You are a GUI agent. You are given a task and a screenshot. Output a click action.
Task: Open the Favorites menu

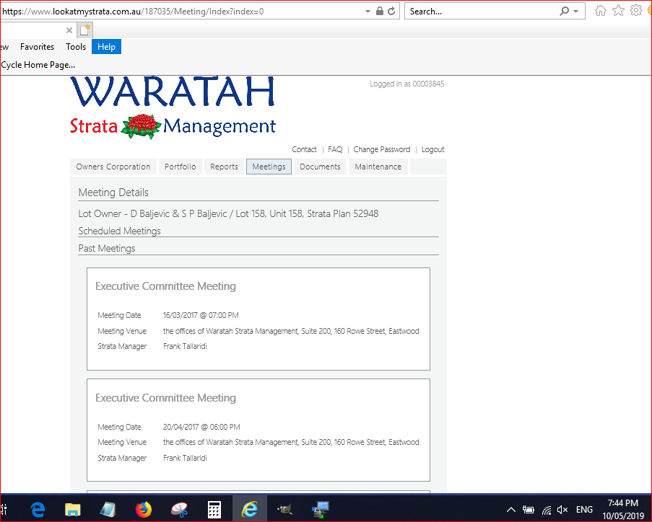pos(37,47)
